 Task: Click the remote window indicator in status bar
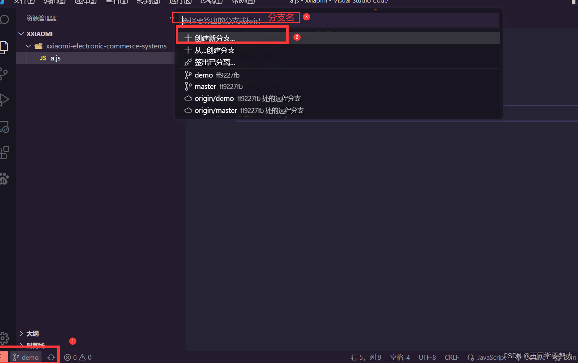pos(3,358)
